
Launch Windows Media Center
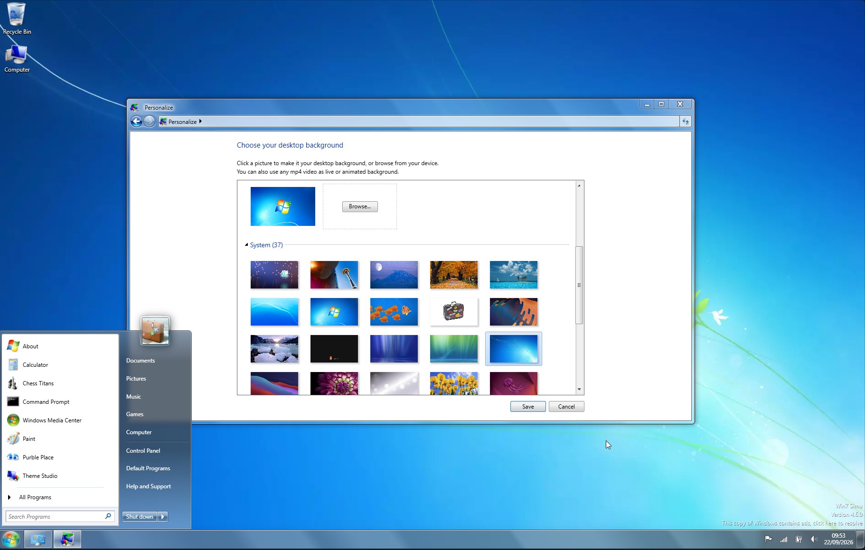coord(52,420)
